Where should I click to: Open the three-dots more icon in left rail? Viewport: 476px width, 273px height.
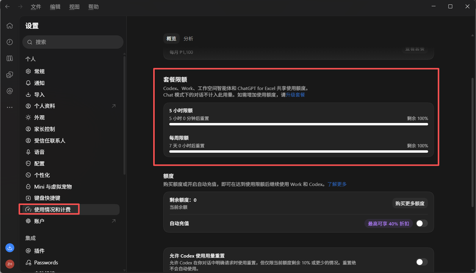pos(10,107)
